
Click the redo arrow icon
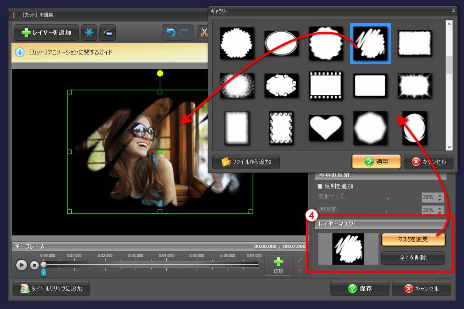pos(185,33)
